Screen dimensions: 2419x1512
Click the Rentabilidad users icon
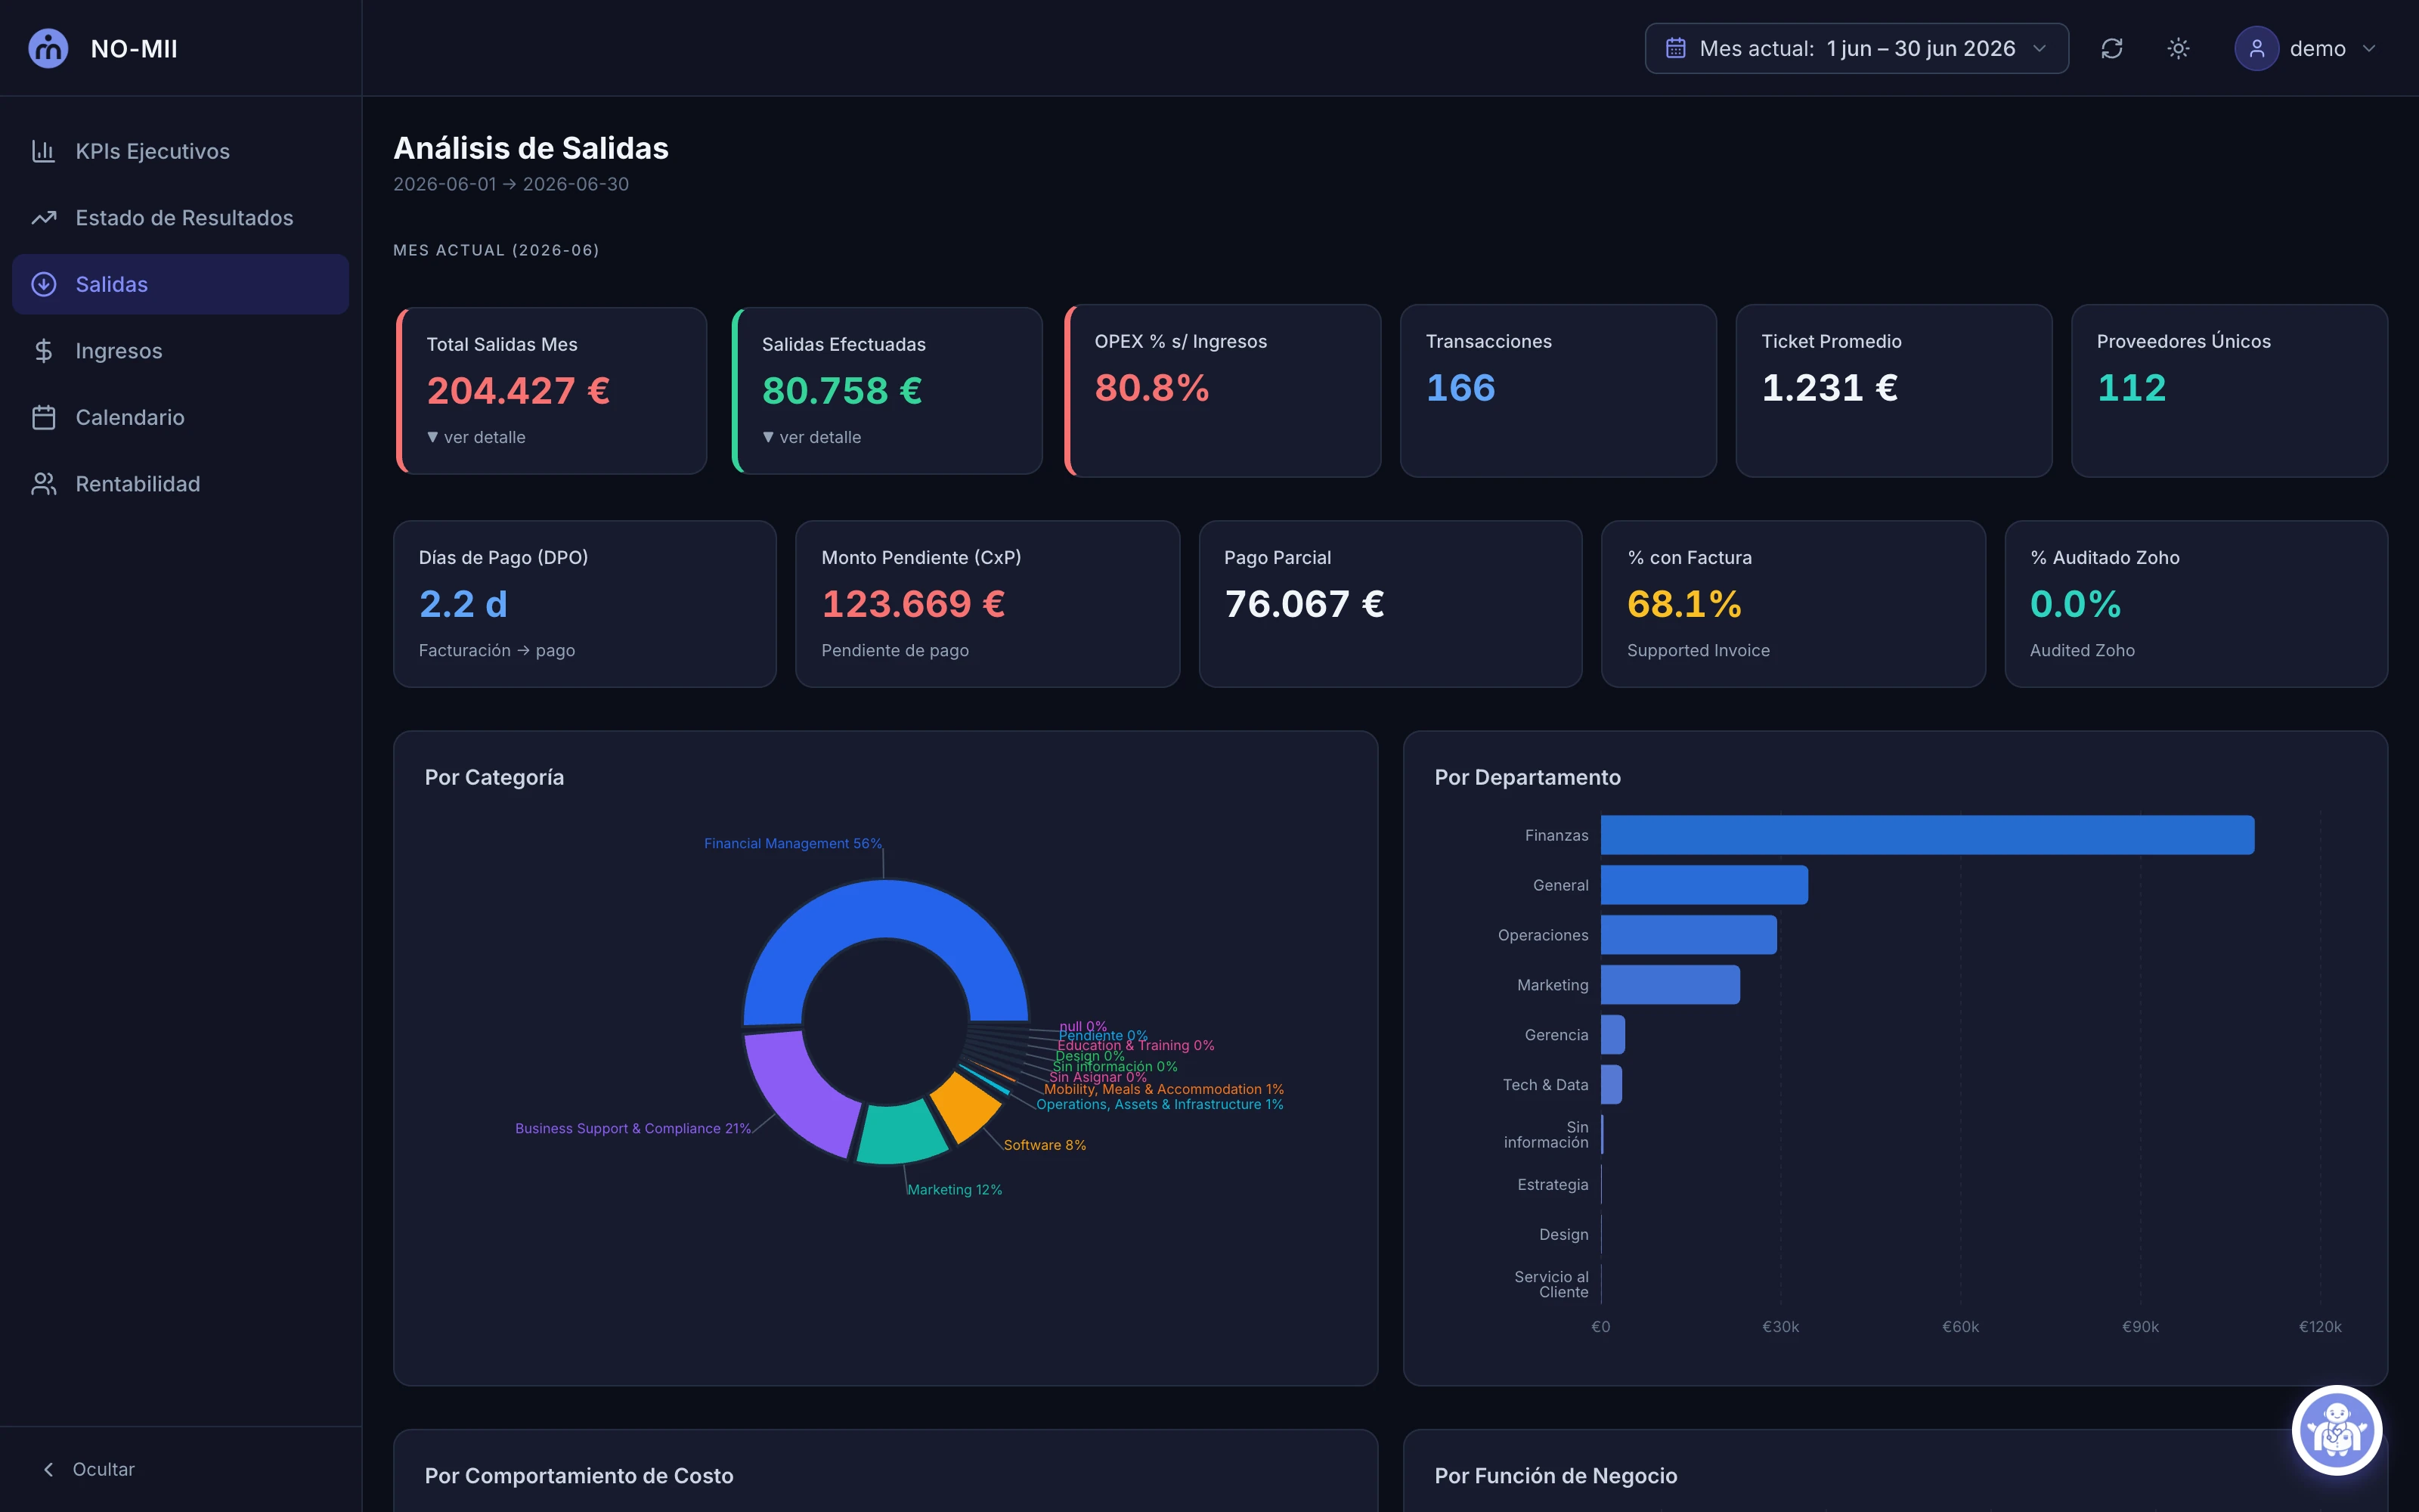(x=43, y=484)
